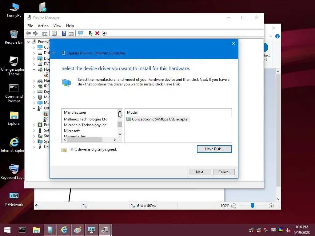Click File Explorer icon on the taskbar
This screenshot has width=315, height=236.
coord(36,230)
